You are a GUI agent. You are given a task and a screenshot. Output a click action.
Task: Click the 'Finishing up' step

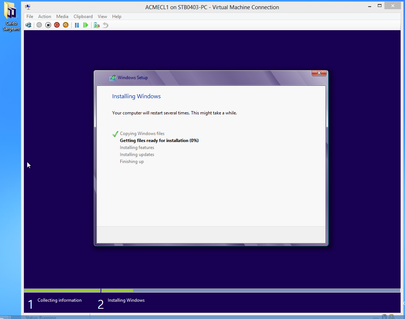(132, 162)
